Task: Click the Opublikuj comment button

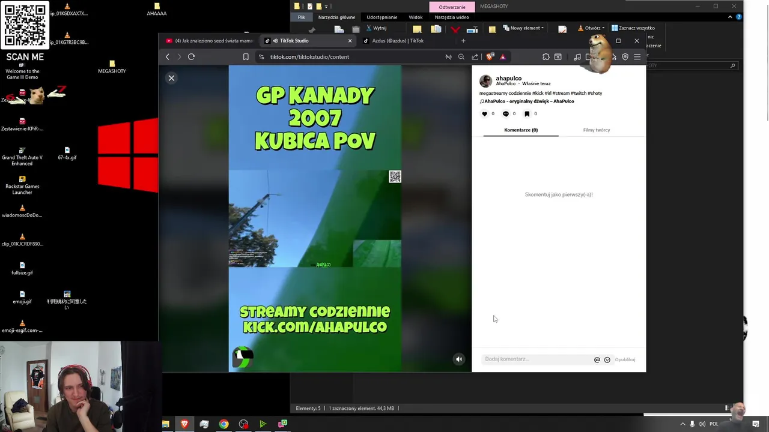Action: (x=625, y=360)
